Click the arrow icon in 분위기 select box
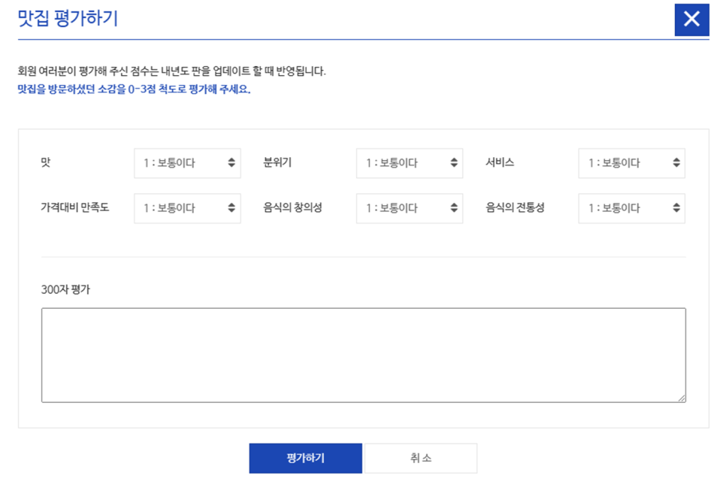The width and height of the screenshot is (726, 490). pos(454,163)
